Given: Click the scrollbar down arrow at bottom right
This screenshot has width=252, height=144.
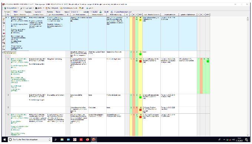Looking at the screenshot, I should [x=248, y=135].
